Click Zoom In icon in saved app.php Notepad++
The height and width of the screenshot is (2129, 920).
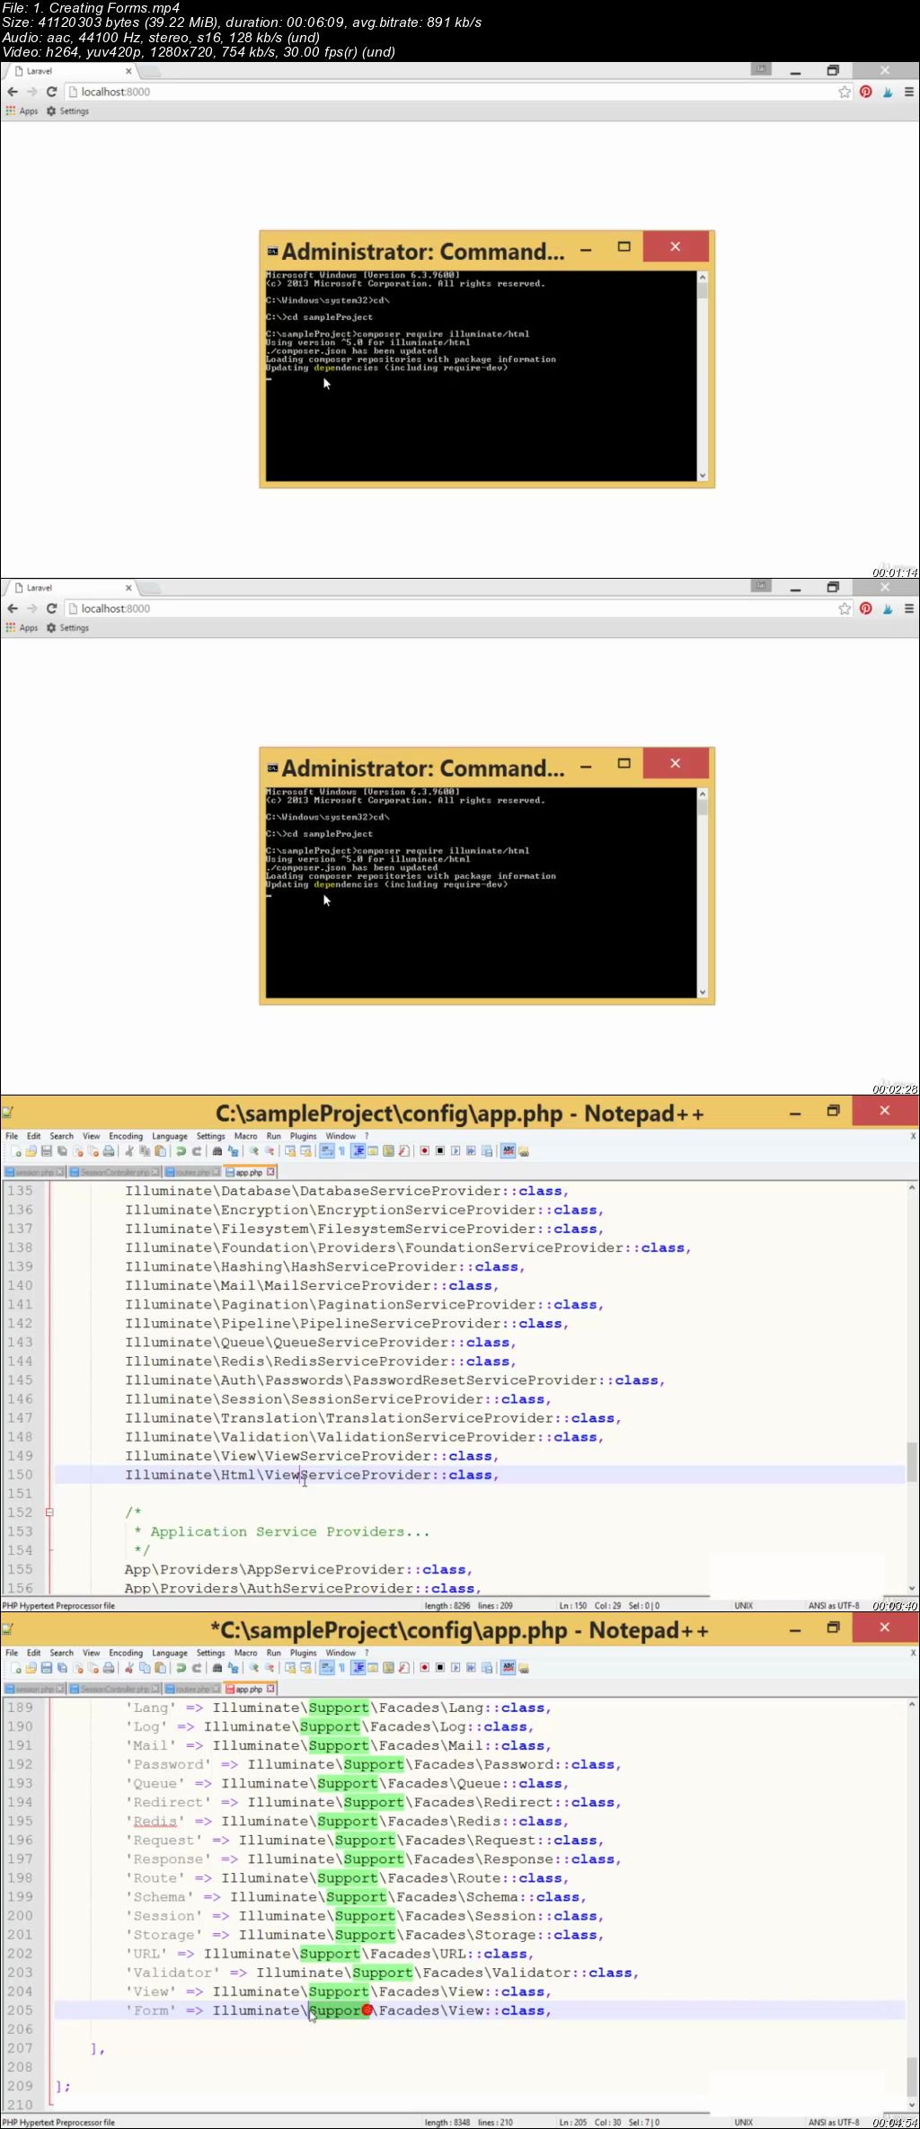pyautogui.click(x=253, y=1150)
